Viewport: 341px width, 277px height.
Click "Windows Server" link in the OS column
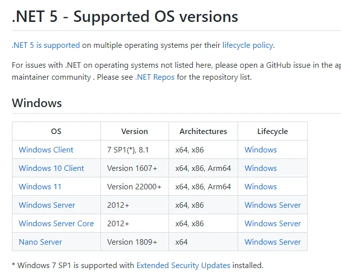point(47,205)
